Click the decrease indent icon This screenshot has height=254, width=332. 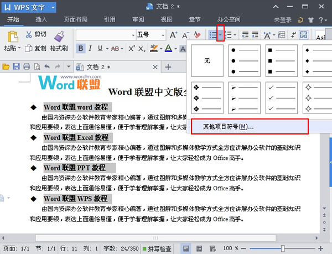point(245,35)
